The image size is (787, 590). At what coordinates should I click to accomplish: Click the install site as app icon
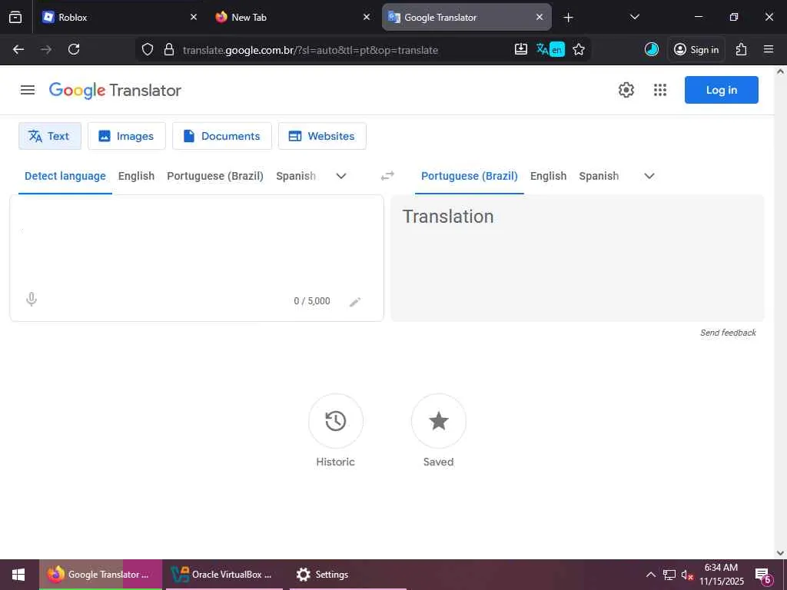[521, 49]
